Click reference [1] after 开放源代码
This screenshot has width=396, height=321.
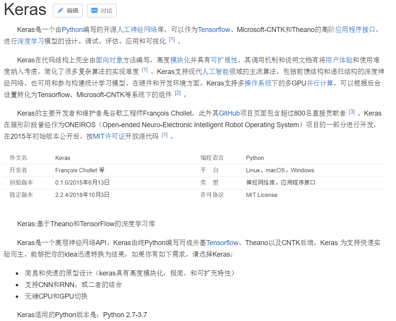click(165, 135)
